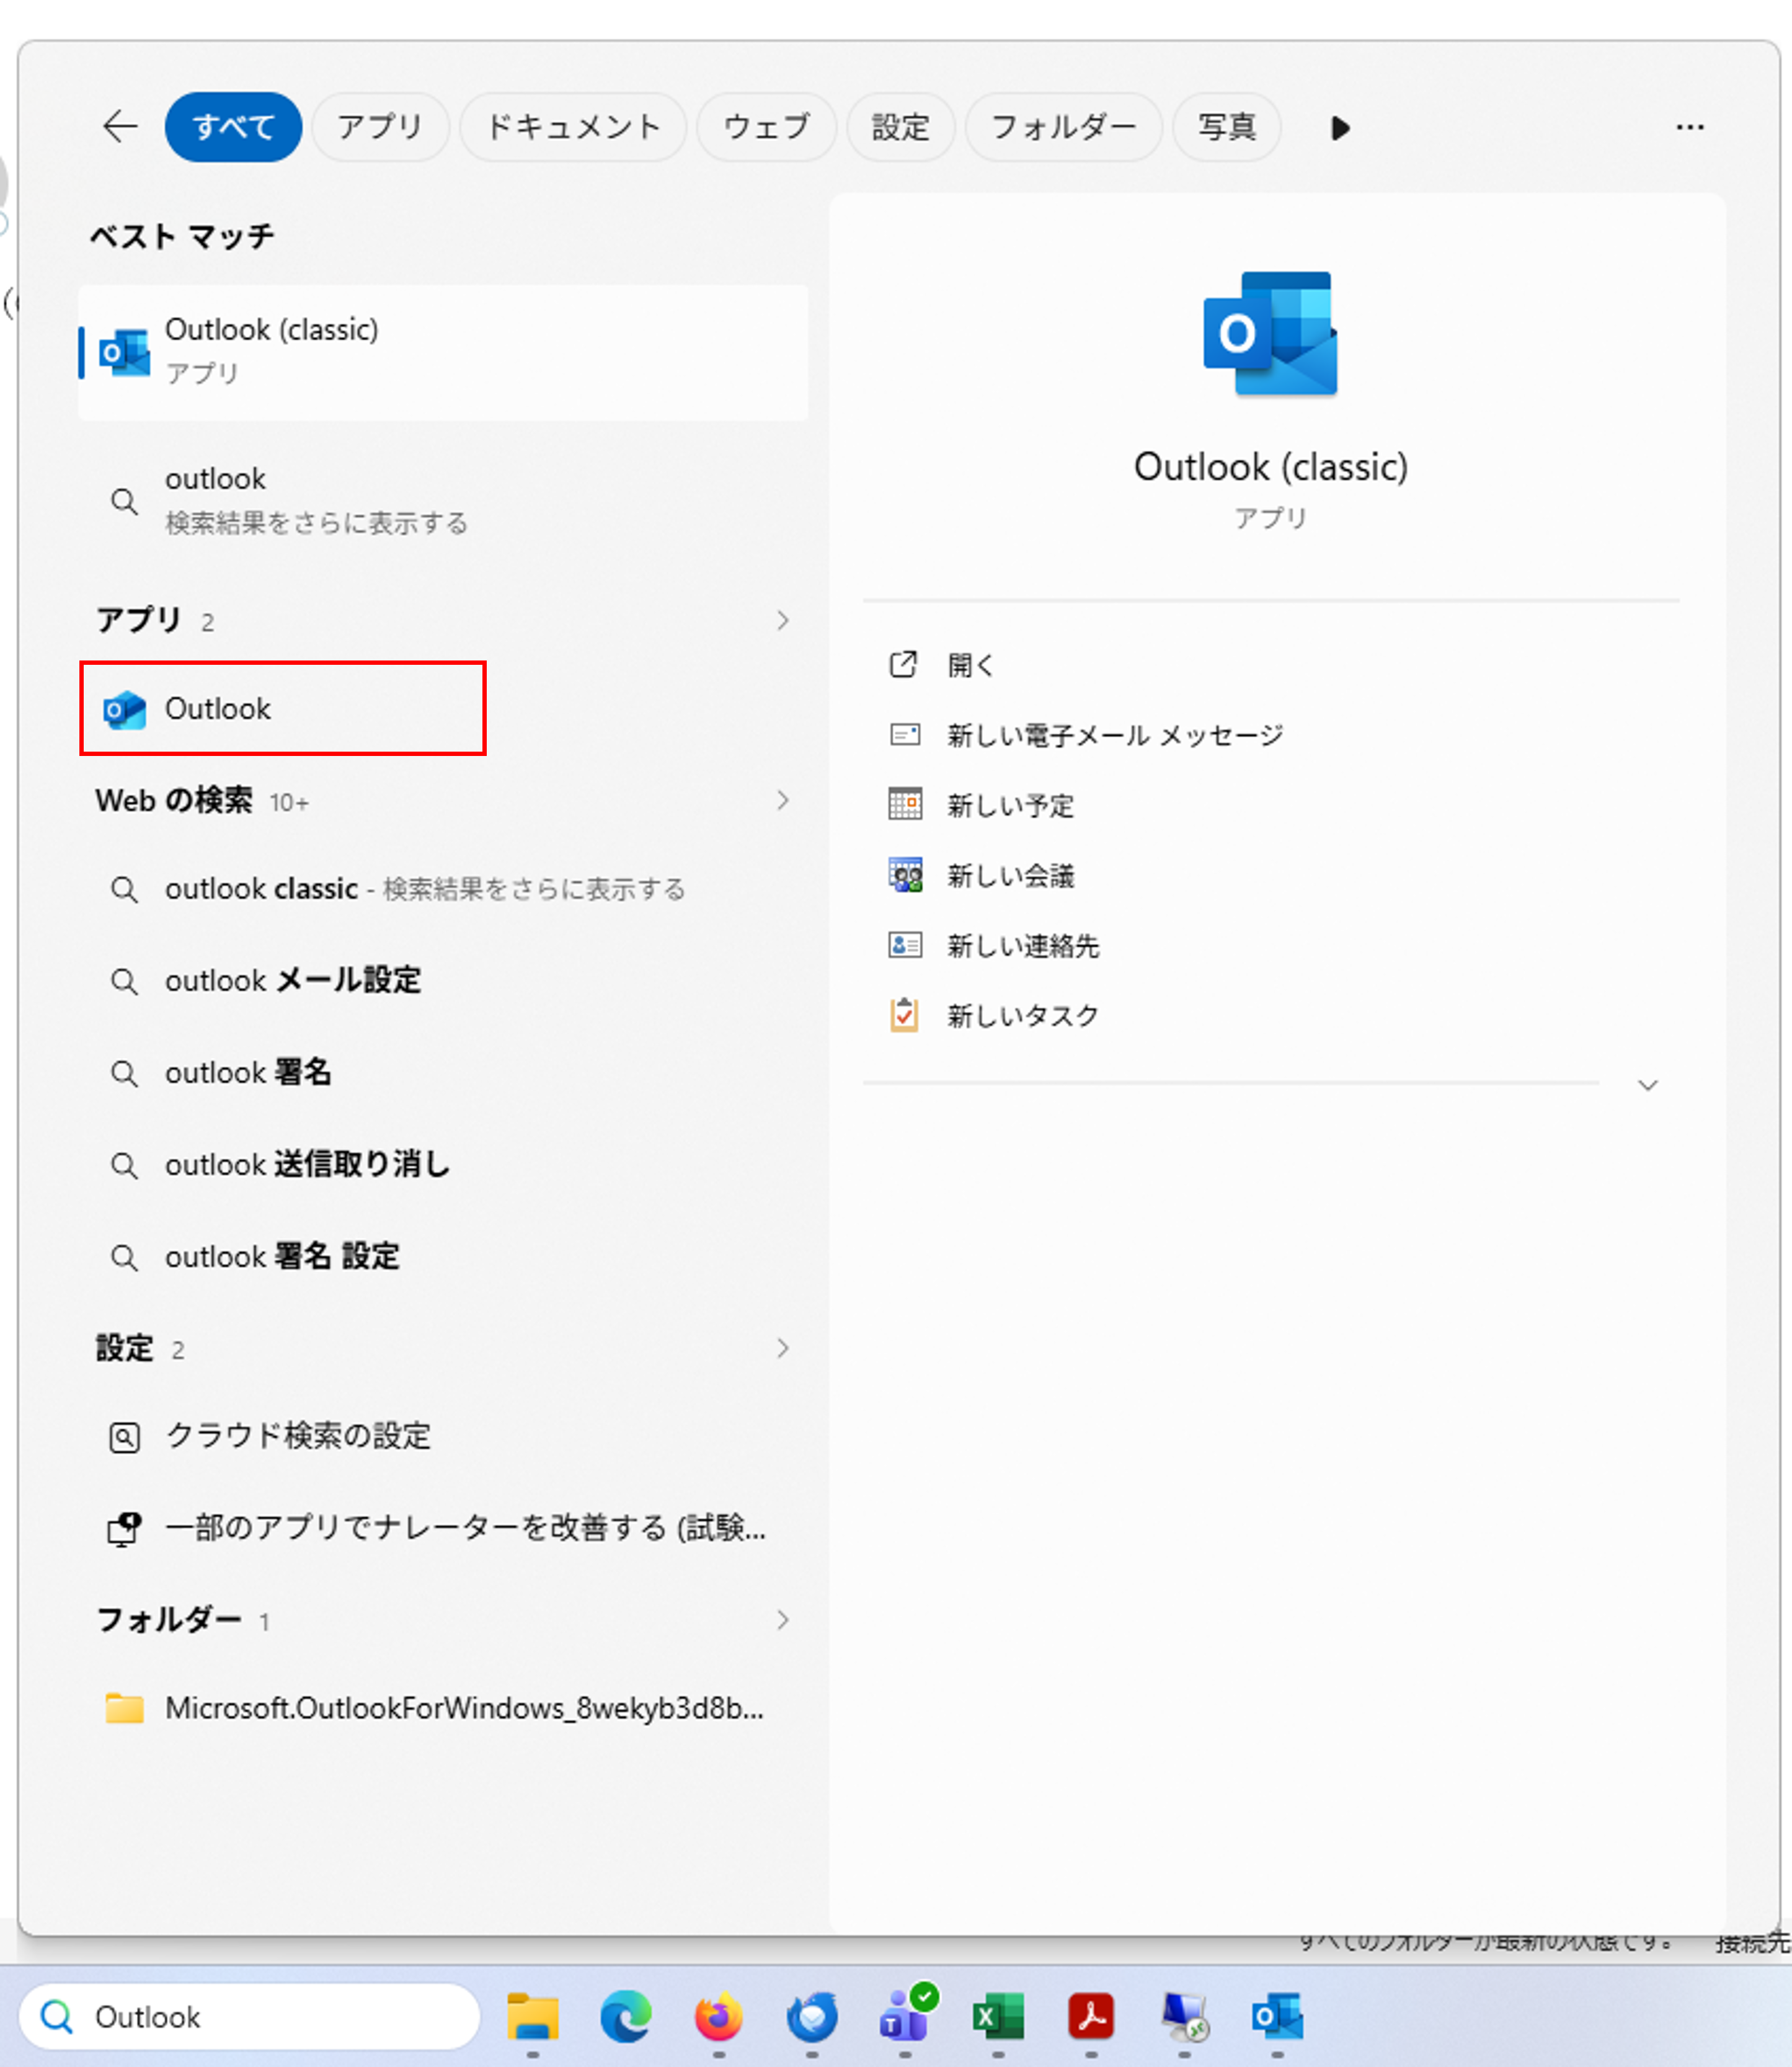Choose 新しい電子メール メッセージ action
The image size is (1792, 2067).
click(x=1115, y=735)
